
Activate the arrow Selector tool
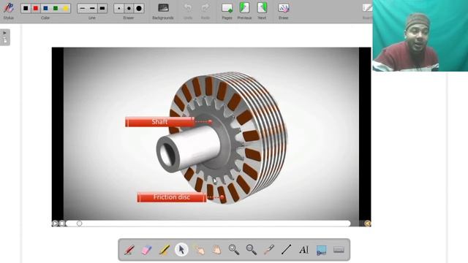[x=181, y=250]
